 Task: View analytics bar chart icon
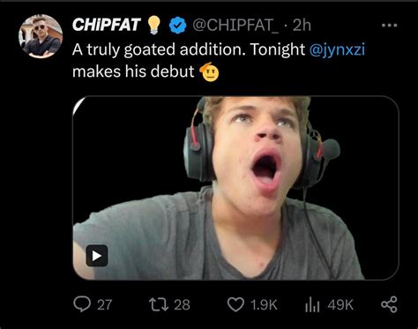point(312,304)
